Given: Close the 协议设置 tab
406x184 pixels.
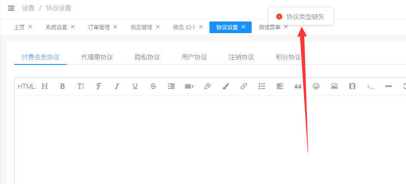Looking at the screenshot, I should (x=243, y=27).
